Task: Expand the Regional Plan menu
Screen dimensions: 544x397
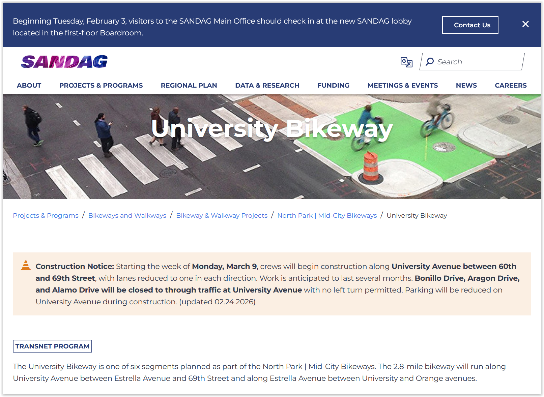Action: [x=189, y=86]
